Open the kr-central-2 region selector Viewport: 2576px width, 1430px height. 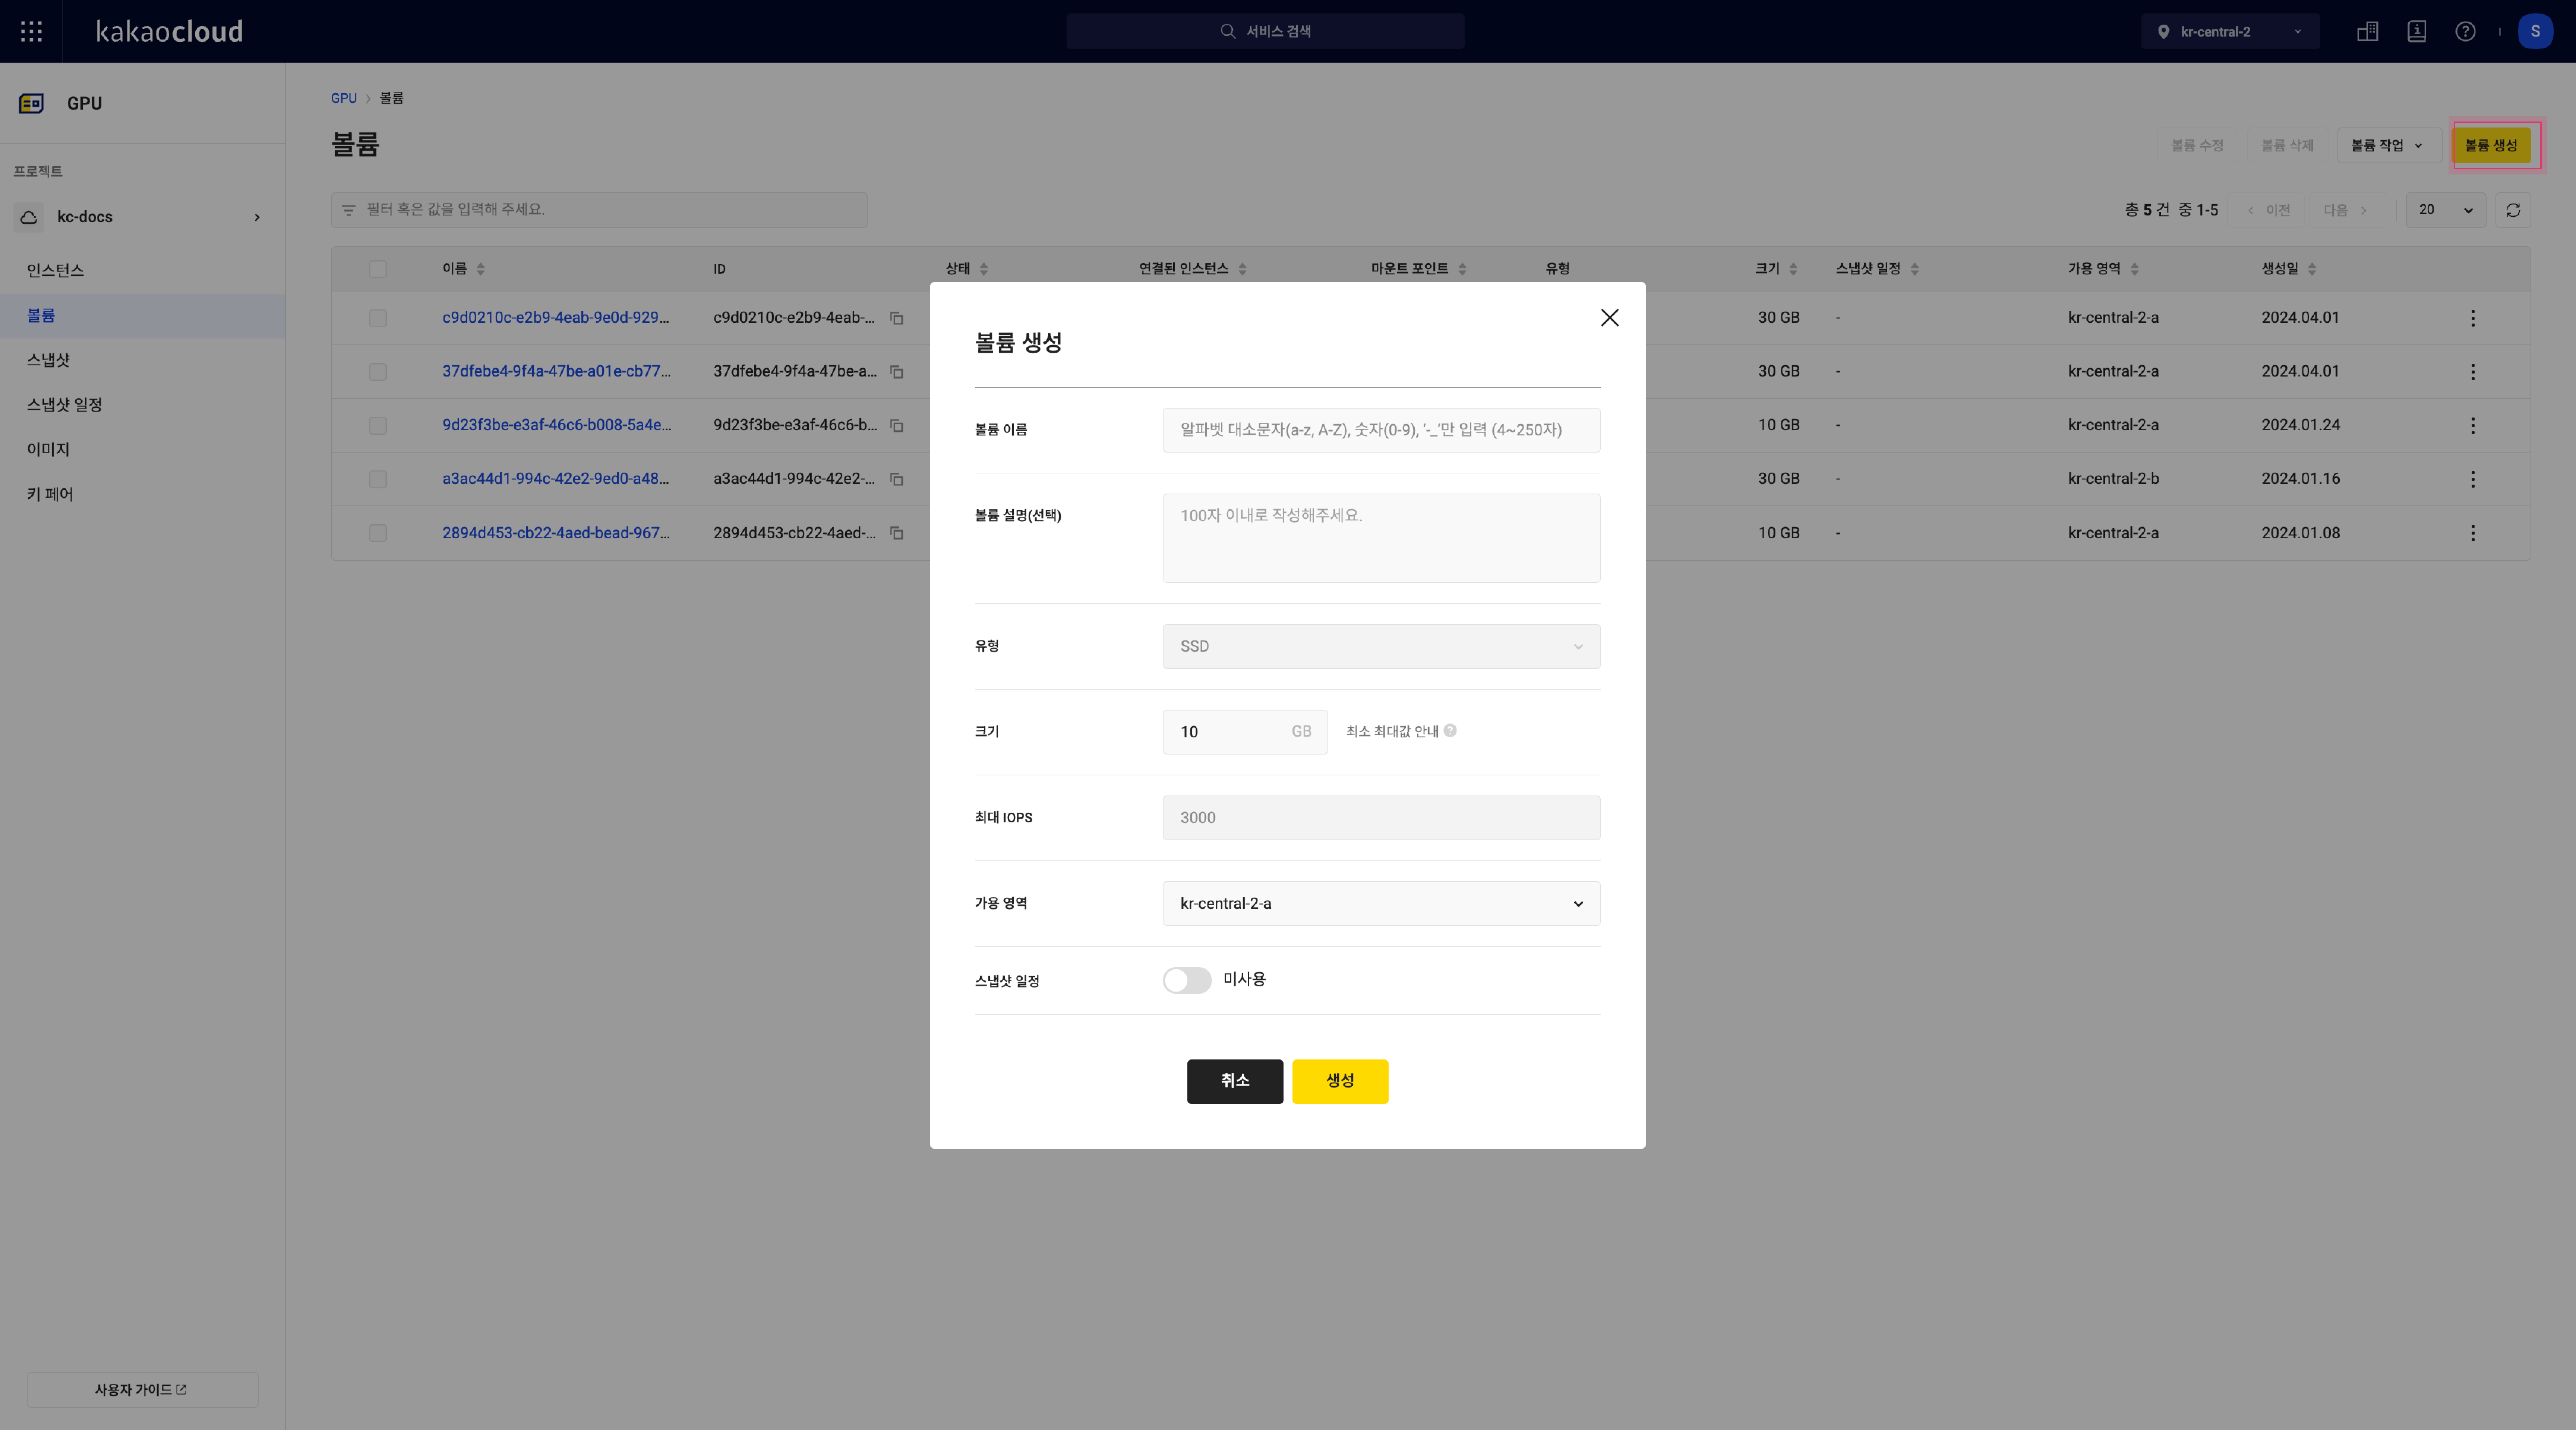2230,31
